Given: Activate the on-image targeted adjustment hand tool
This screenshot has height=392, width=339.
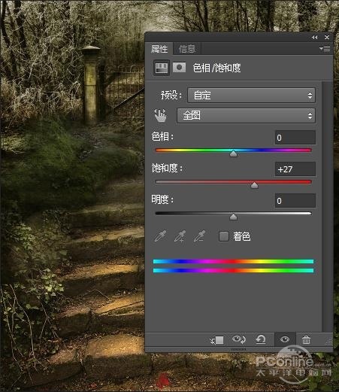Looking at the screenshot, I should [x=160, y=115].
